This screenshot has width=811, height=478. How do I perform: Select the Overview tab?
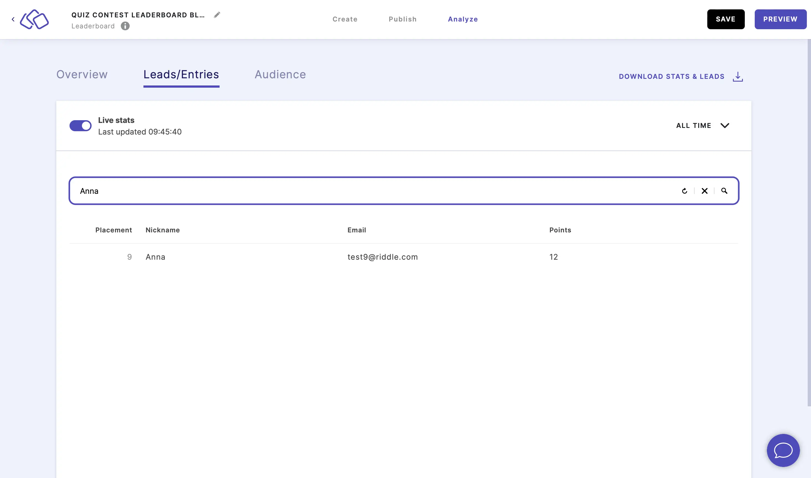[x=82, y=74]
